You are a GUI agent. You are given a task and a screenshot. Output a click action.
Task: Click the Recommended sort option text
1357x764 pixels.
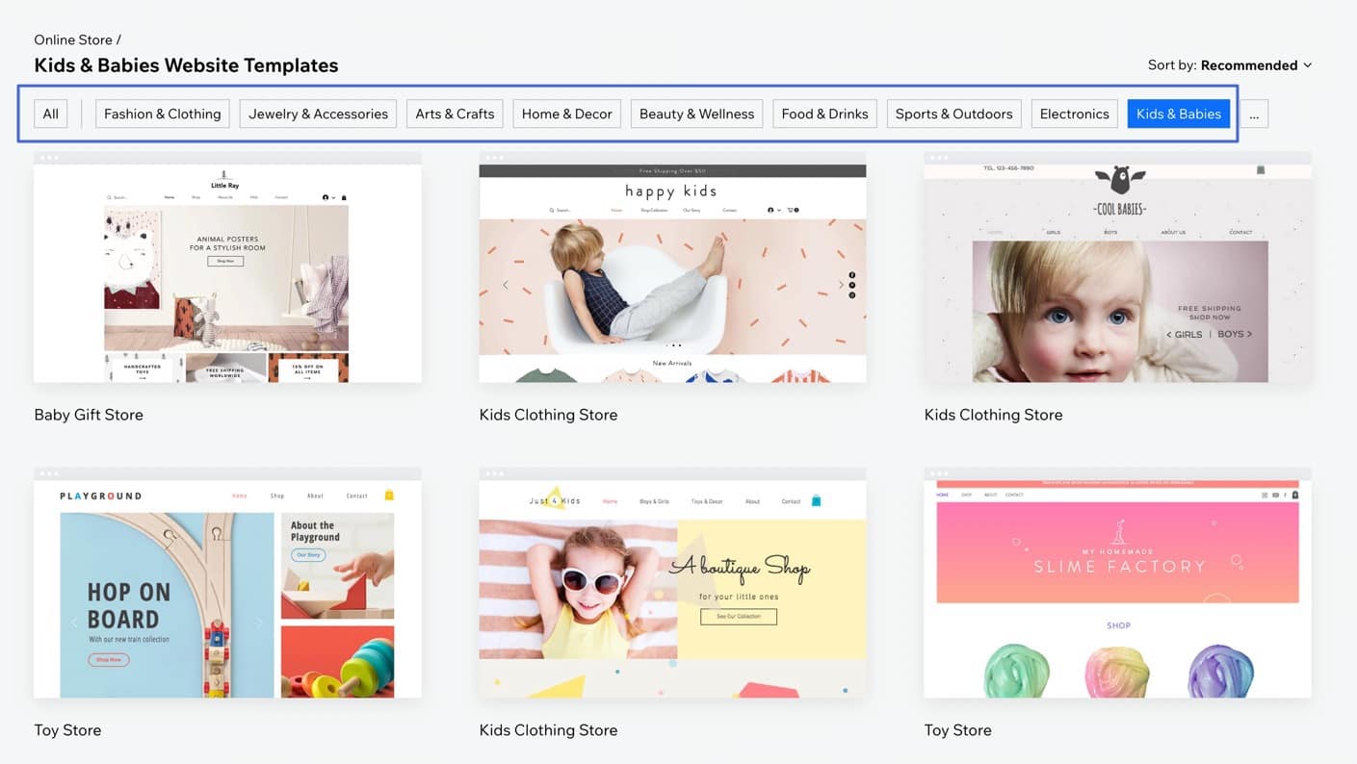click(x=1248, y=65)
